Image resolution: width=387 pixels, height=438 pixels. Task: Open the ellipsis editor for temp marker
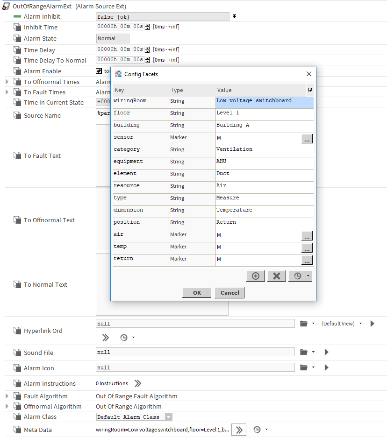(x=307, y=248)
